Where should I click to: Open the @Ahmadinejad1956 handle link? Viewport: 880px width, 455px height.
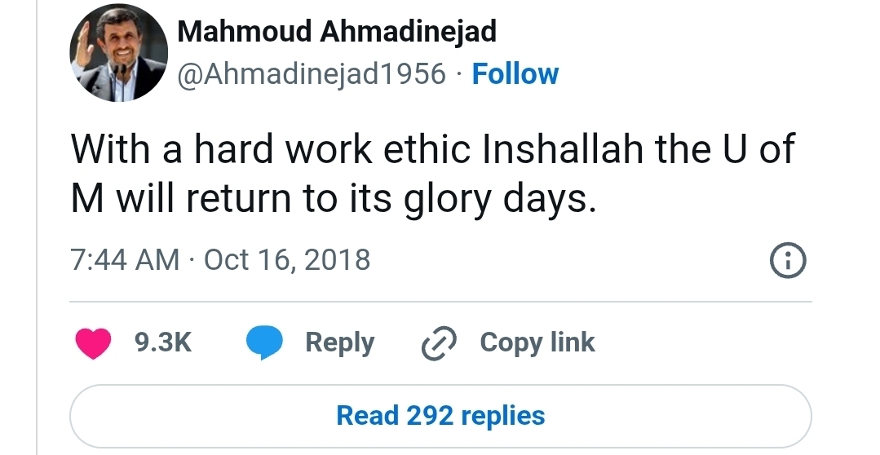click(x=312, y=74)
